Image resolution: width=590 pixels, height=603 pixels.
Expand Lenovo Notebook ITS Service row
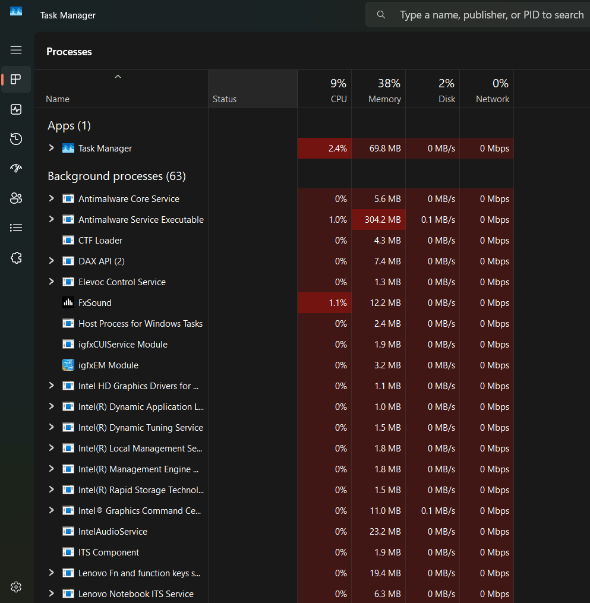(51, 593)
